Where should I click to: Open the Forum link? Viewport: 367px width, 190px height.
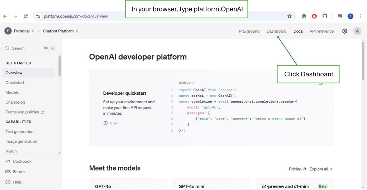(19, 171)
